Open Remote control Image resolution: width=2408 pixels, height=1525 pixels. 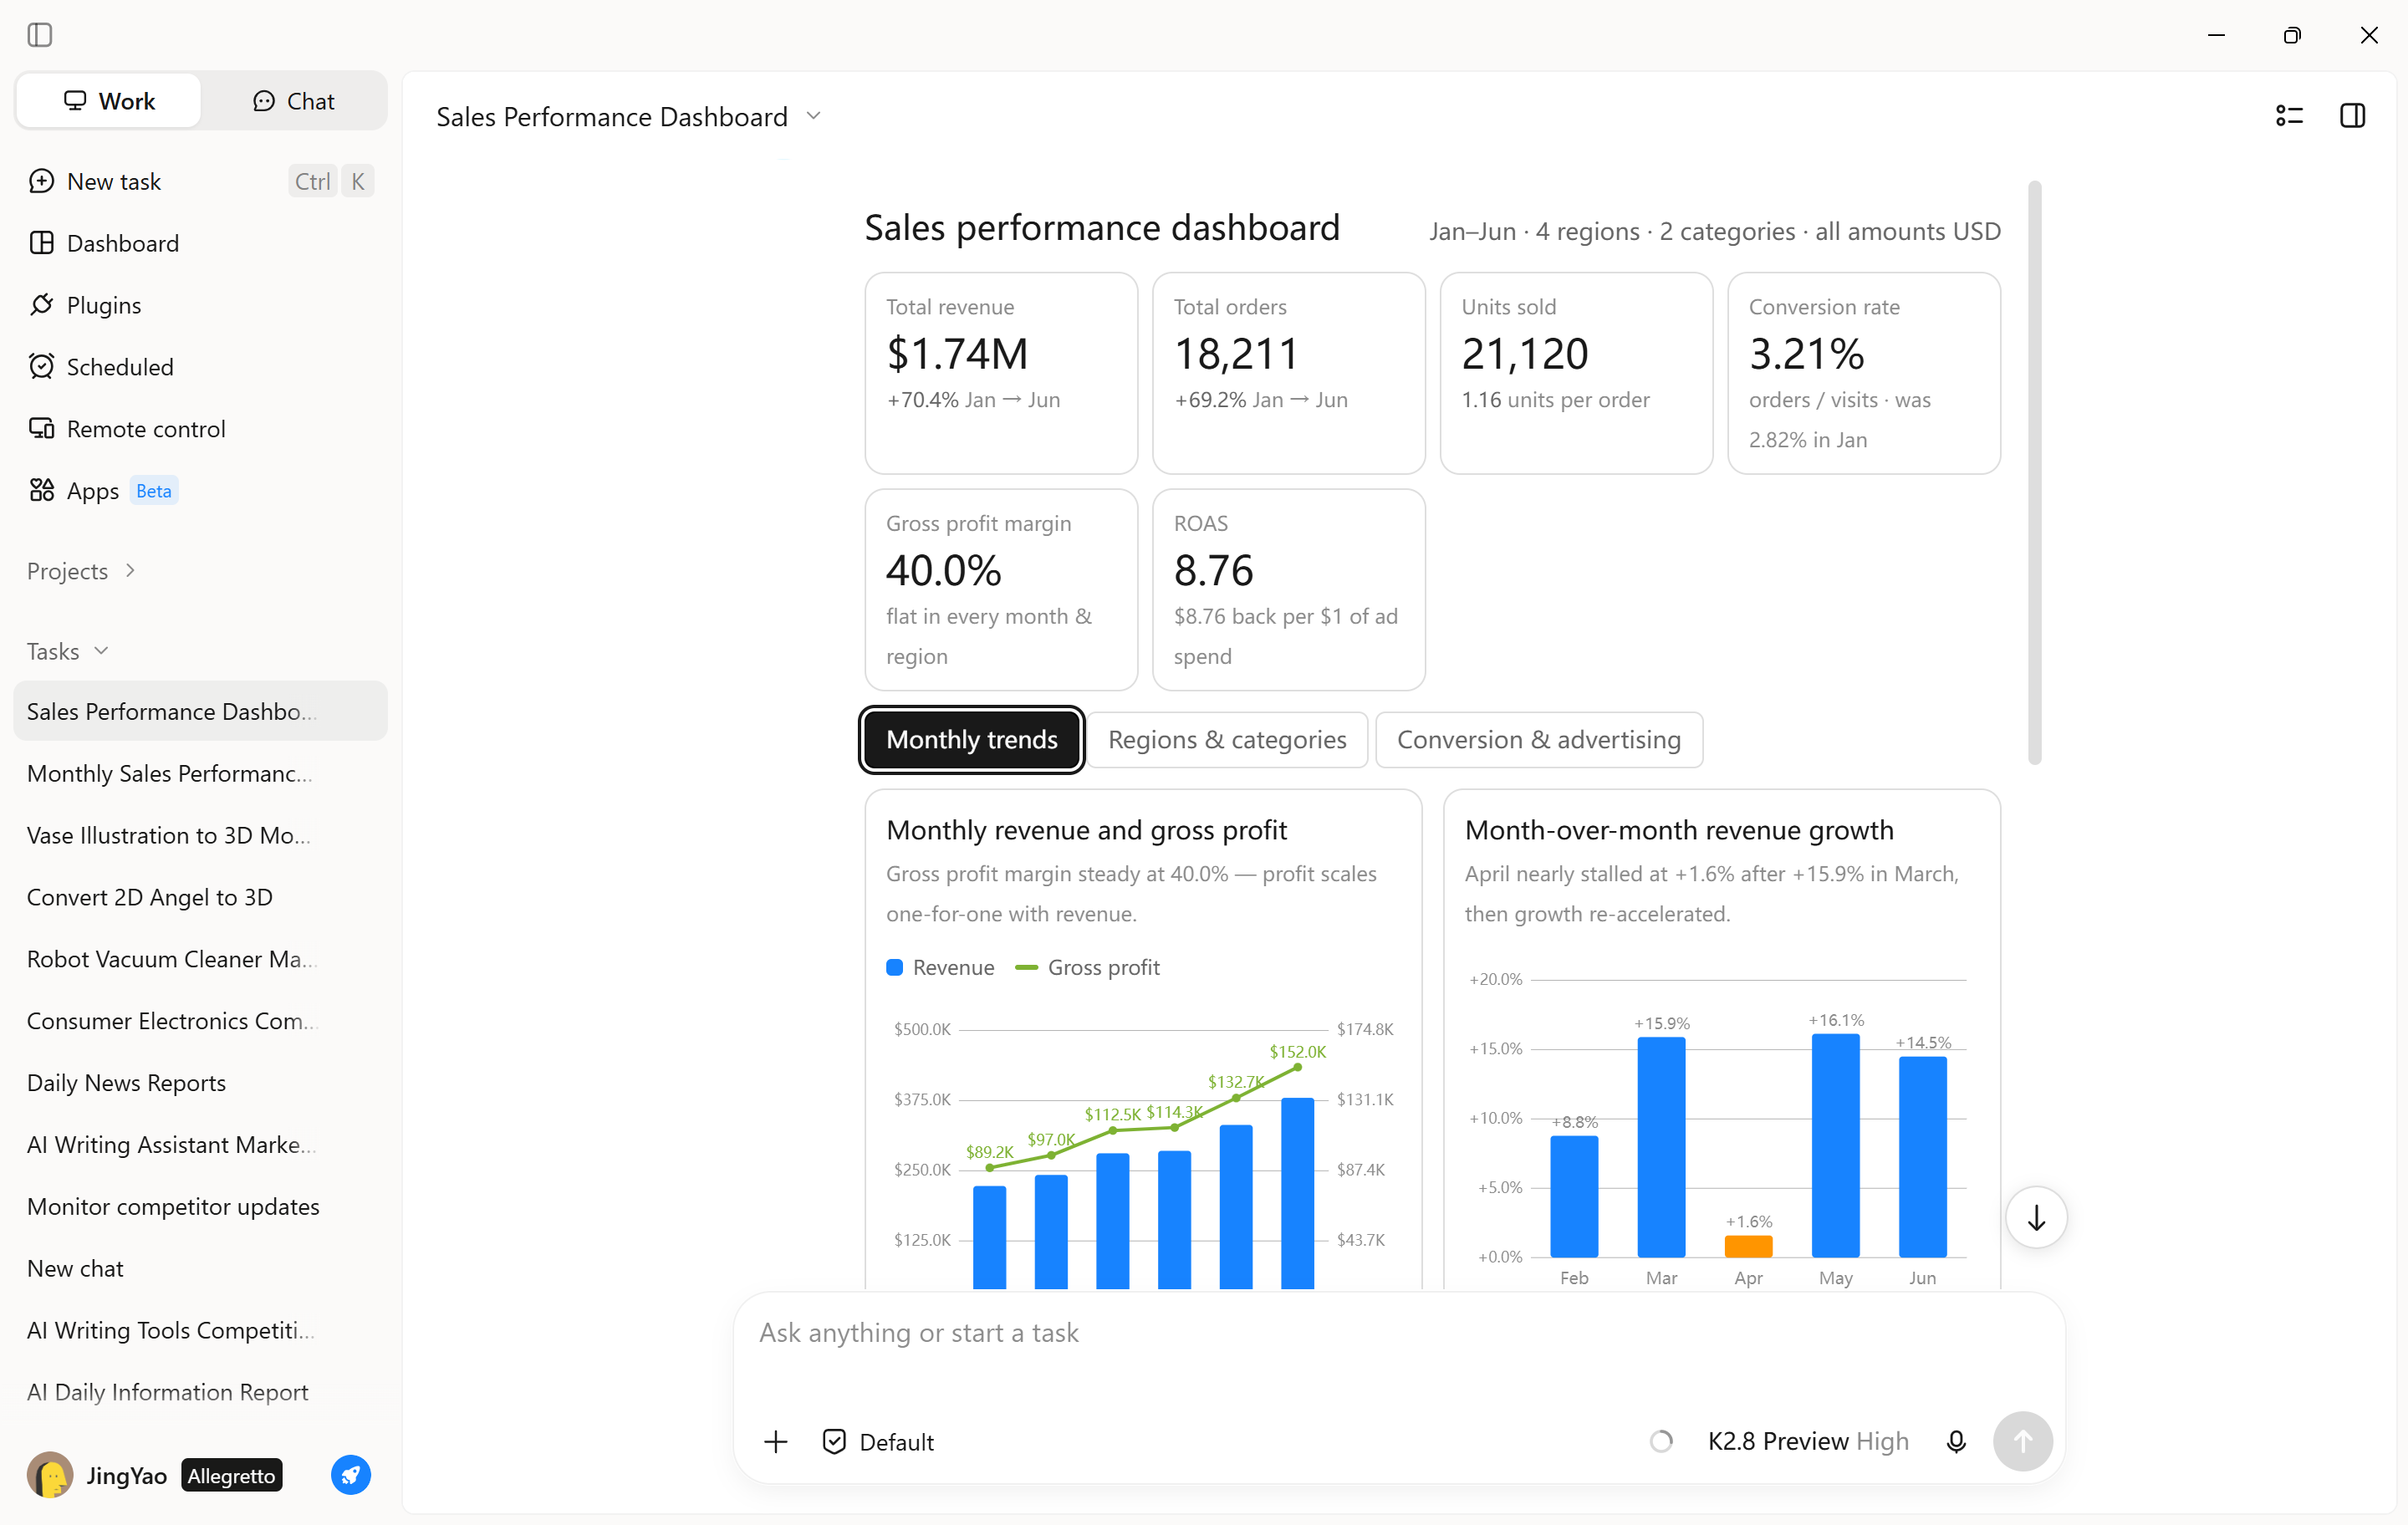(x=200, y=429)
